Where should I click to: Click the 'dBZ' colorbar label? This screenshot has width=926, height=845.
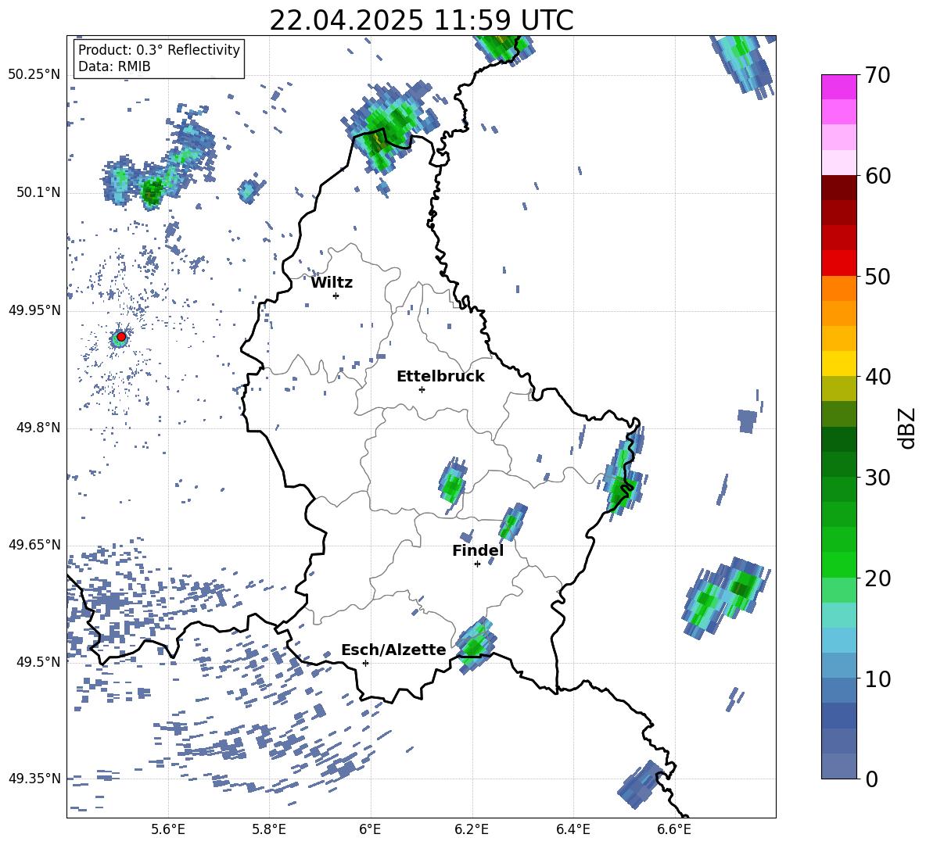(x=906, y=428)
